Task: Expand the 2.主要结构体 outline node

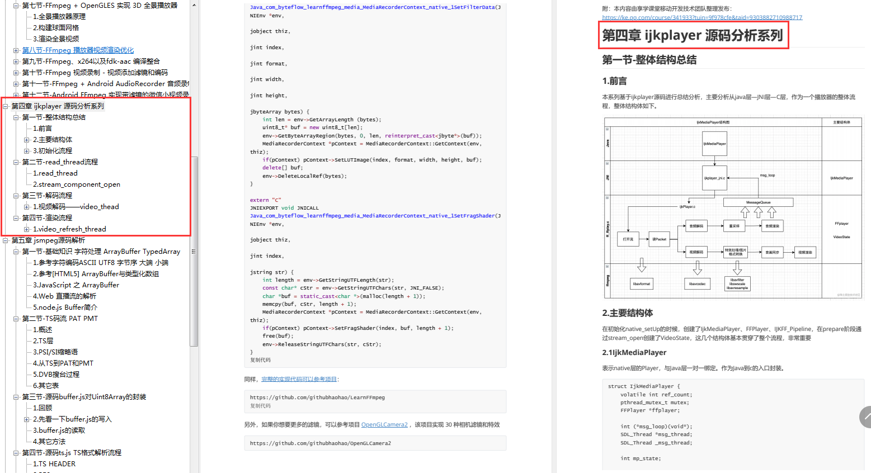Action: 27,140
